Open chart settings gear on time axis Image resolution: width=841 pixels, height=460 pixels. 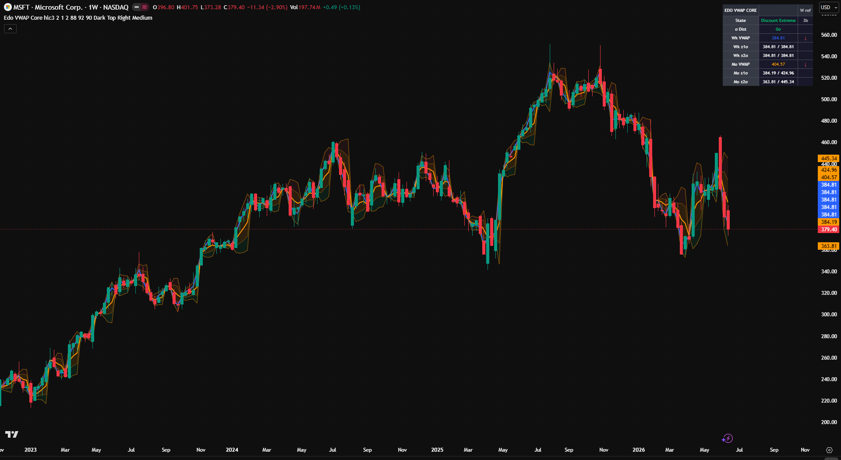click(829, 450)
